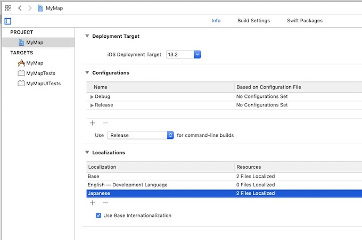Click Debug's No Configurations Set cell
This screenshot has width=362, height=240.
click(262, 96)
